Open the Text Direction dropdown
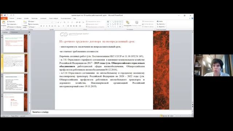Viewport: 233px width, 131px height. (93, 22)
